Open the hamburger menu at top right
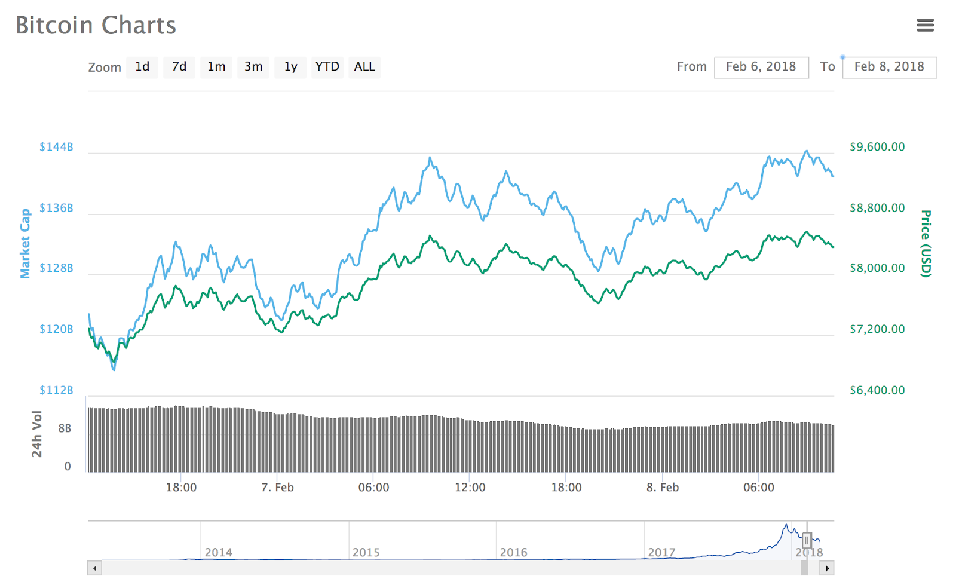The height and width of the screenshot is (579, 956). coord(926,25)
